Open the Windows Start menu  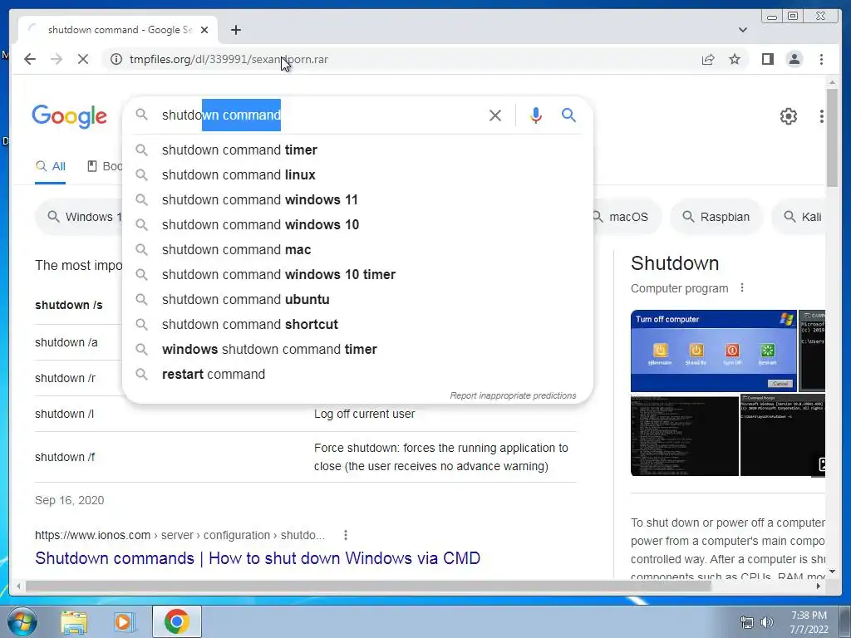click(21, 621)
